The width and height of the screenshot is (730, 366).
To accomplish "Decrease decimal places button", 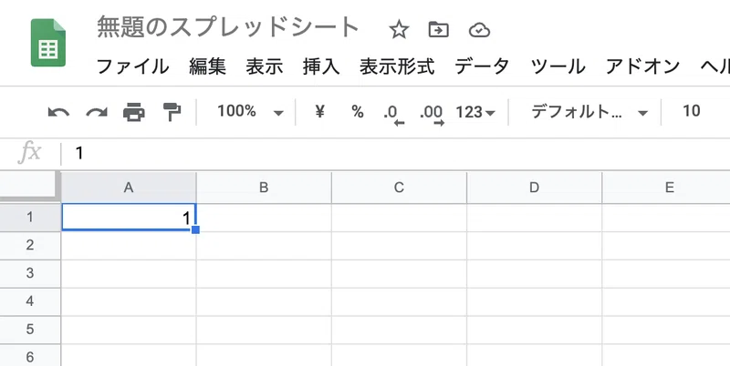I will tap(394, 114).
